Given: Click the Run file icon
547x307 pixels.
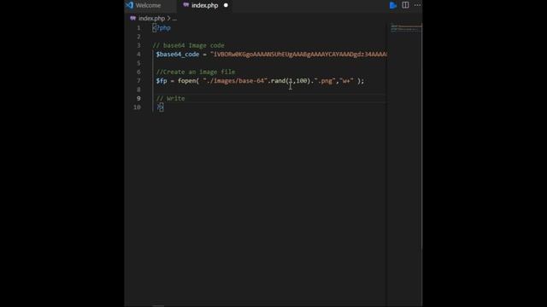Looking at the screenshot, I should coord(393,5).
